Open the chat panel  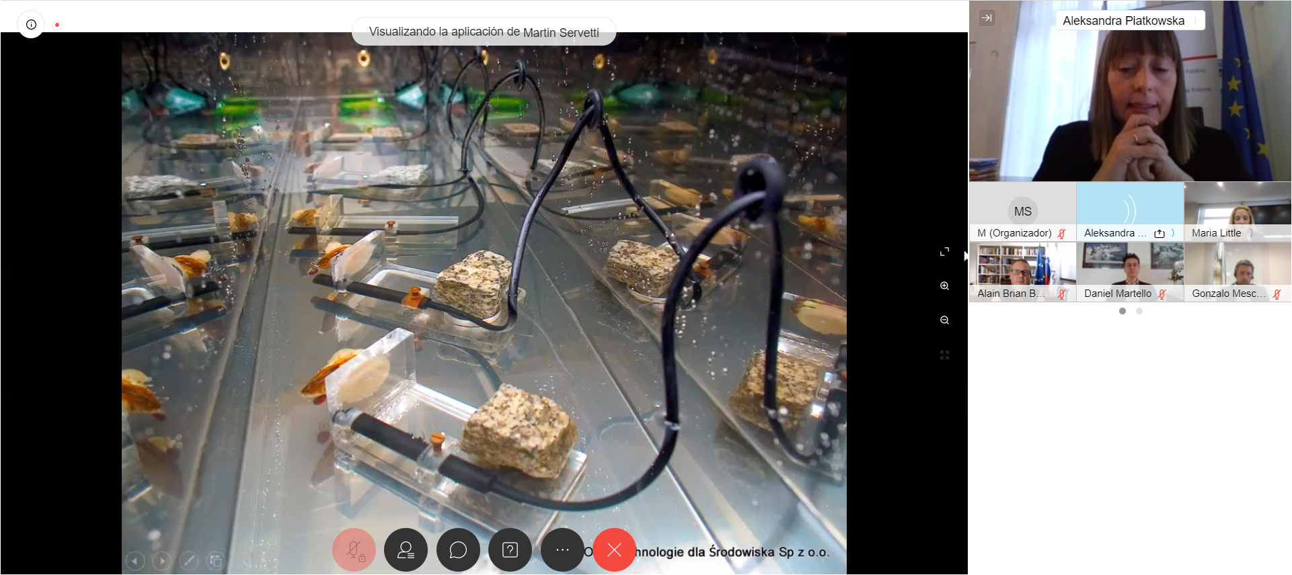point(458,550)
